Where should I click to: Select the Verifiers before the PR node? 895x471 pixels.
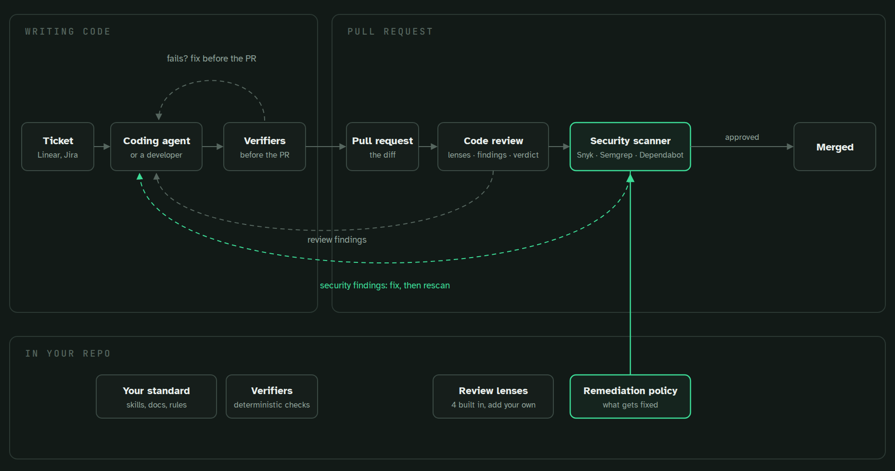pyautogui.click(x=265, y=147)
